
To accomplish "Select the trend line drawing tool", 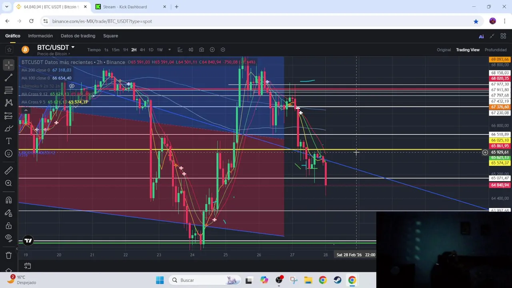I will (x=9, y=77).
